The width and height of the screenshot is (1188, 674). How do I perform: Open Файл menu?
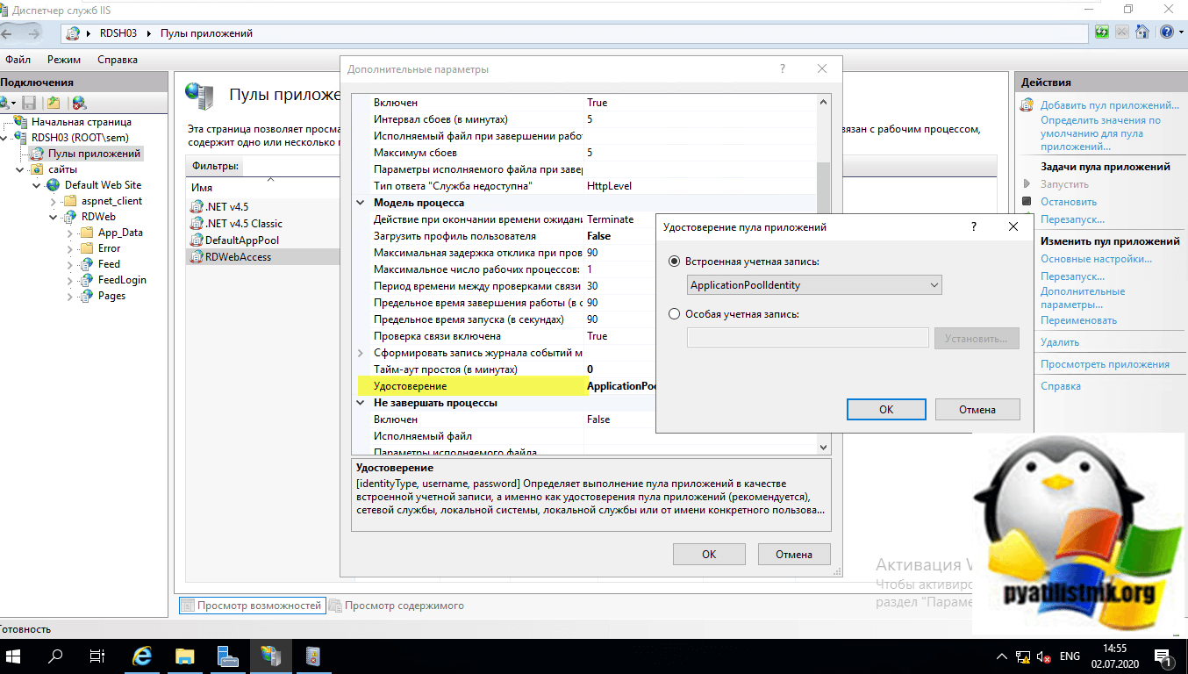click(18, 60)
